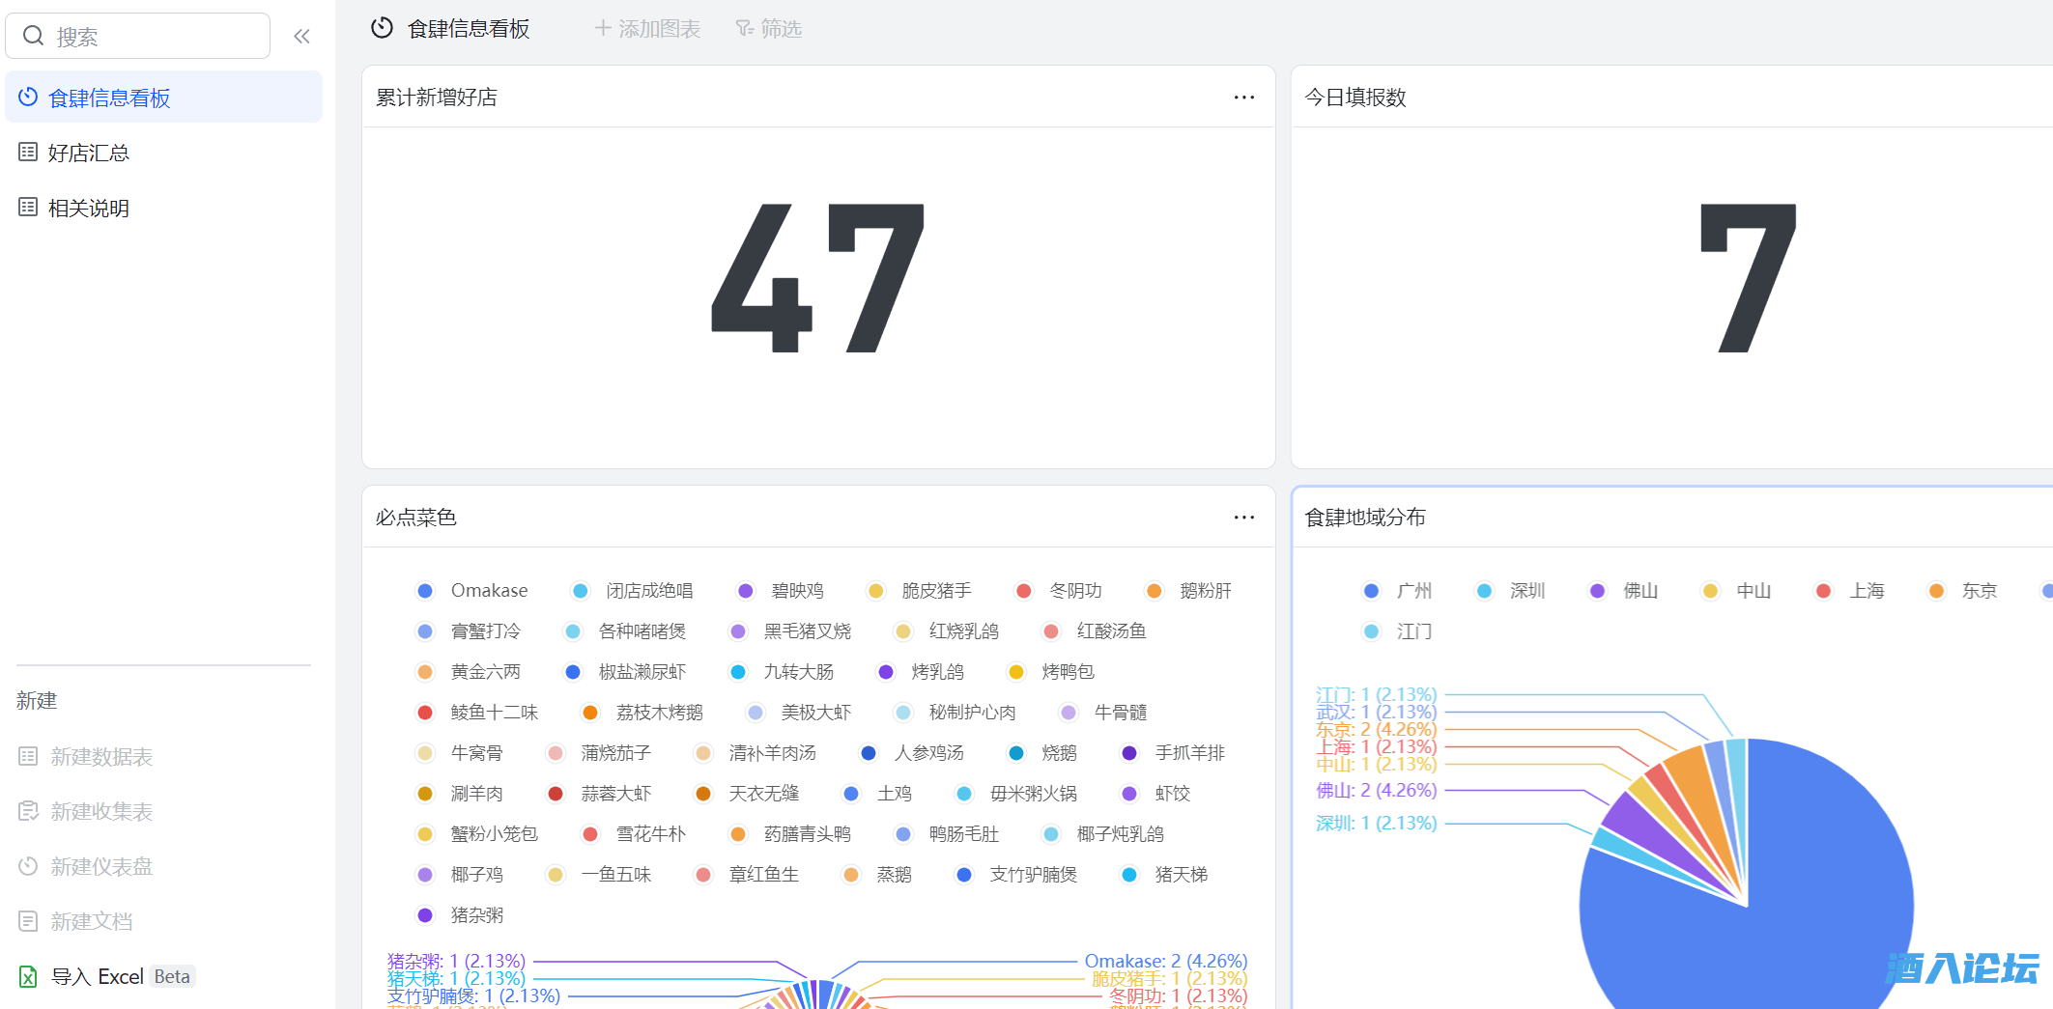Click the 新建文档 document icon

(28, 921)
